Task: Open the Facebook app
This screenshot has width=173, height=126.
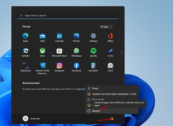Action: tap(76, 67)
